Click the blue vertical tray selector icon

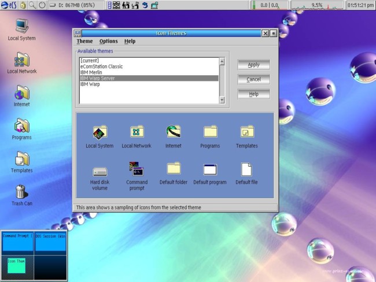click(109, 5)
